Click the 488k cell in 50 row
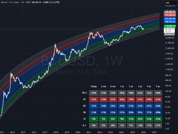This screenshot has width=178, height=134. 158,112
